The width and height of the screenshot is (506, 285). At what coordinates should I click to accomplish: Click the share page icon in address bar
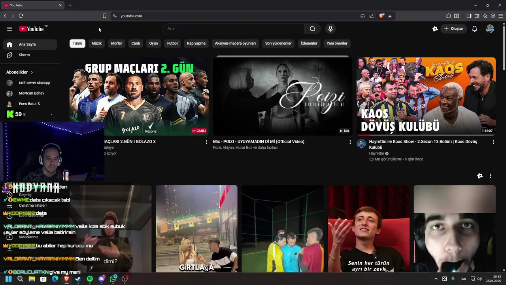(x=372, y=16)
